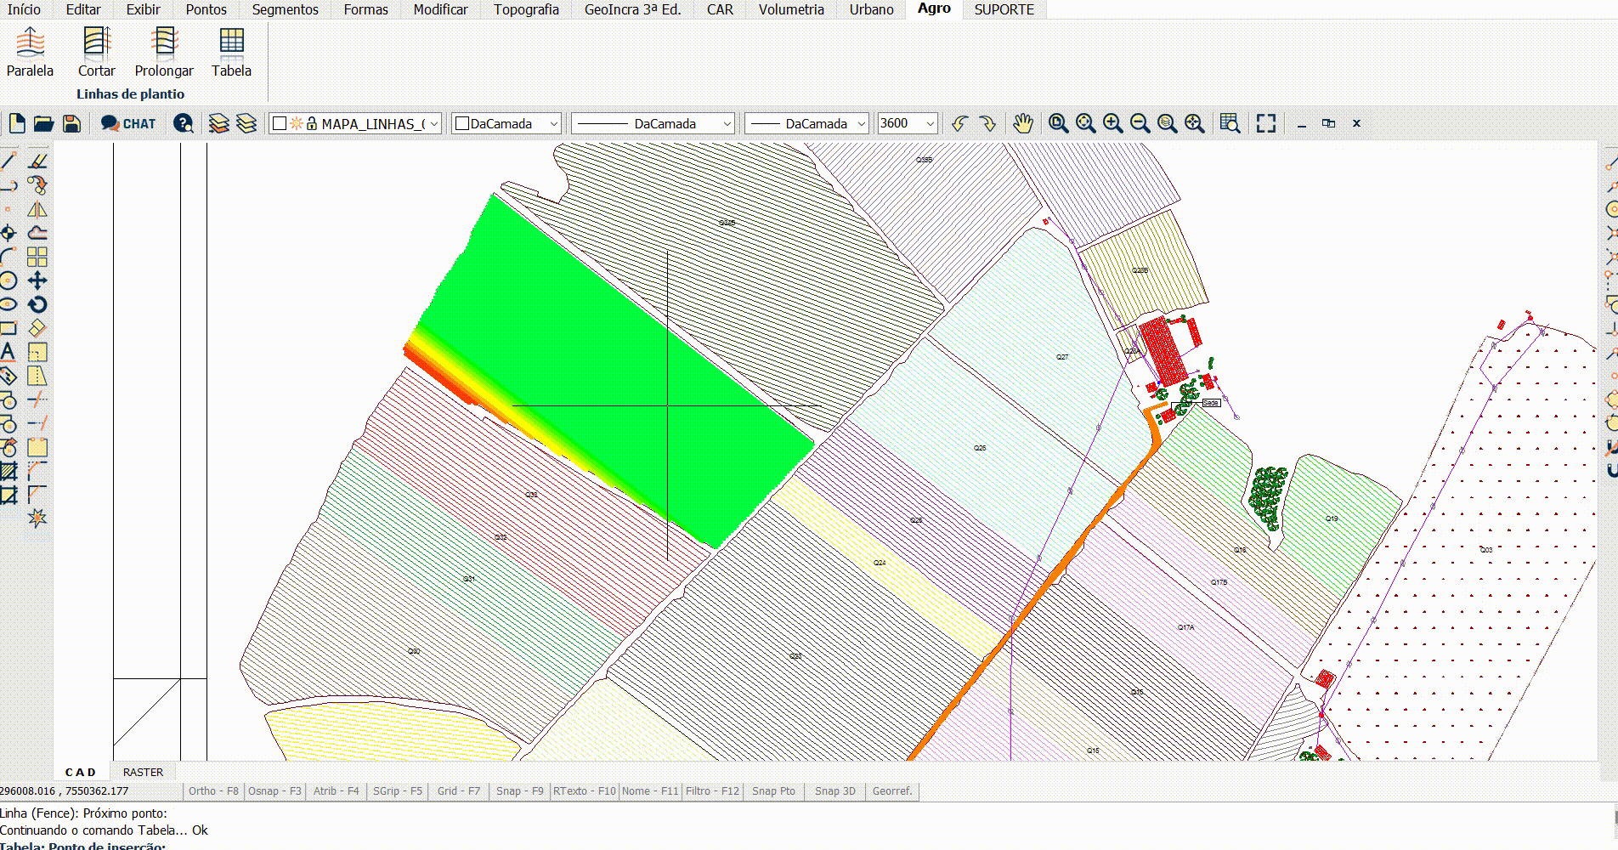Toggle Osnap - F3 mode
The image size is (1618, 850).
274,791
